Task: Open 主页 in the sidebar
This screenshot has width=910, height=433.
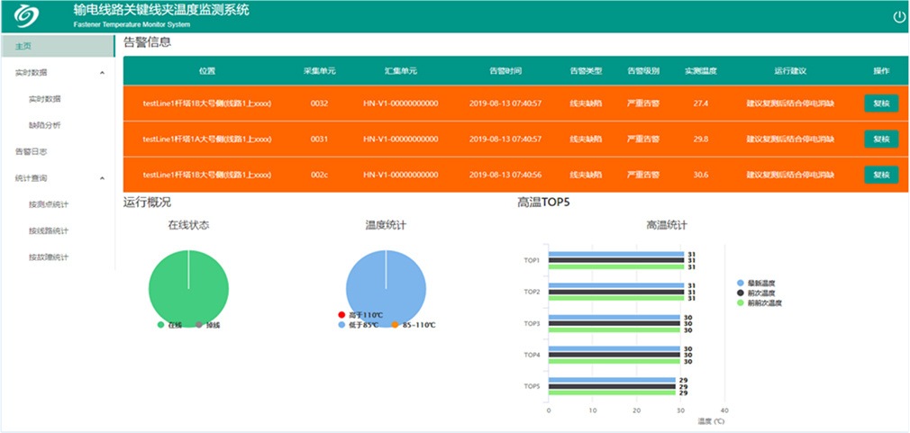Action: [24, 46]
